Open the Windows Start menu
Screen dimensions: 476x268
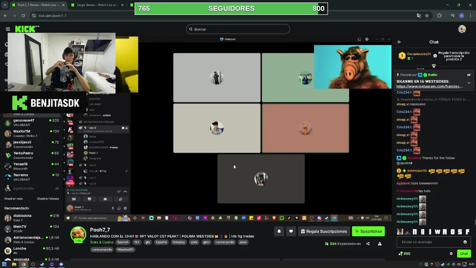point(4,264)
